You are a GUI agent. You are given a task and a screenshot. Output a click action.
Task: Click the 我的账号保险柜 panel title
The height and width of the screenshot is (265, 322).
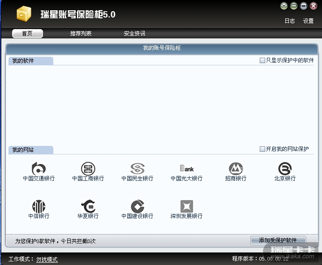162,48
